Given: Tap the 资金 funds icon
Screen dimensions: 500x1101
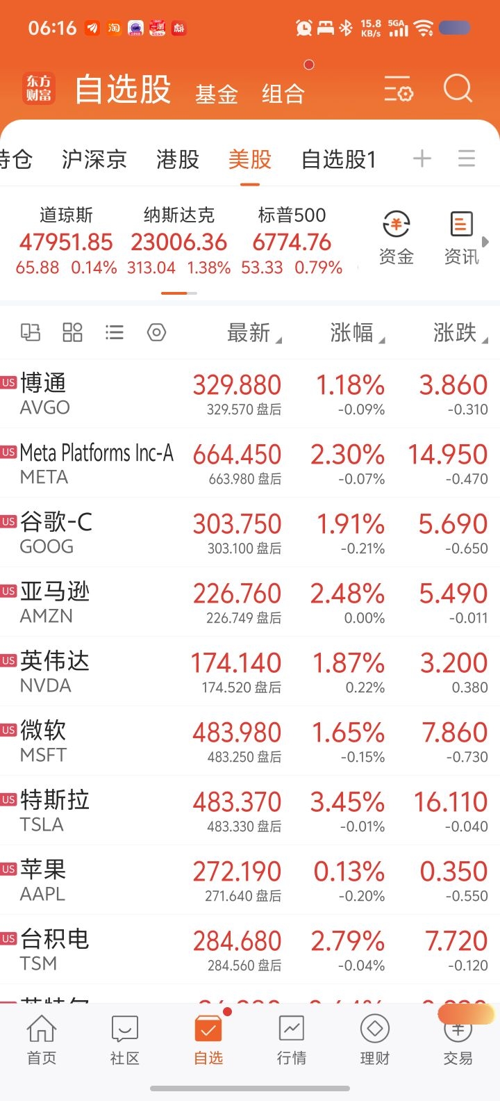Looking at the screenshot, I should point(397,238).
